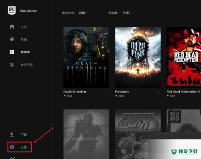Open the greyed Observer cover art

(x=86, y=134)
